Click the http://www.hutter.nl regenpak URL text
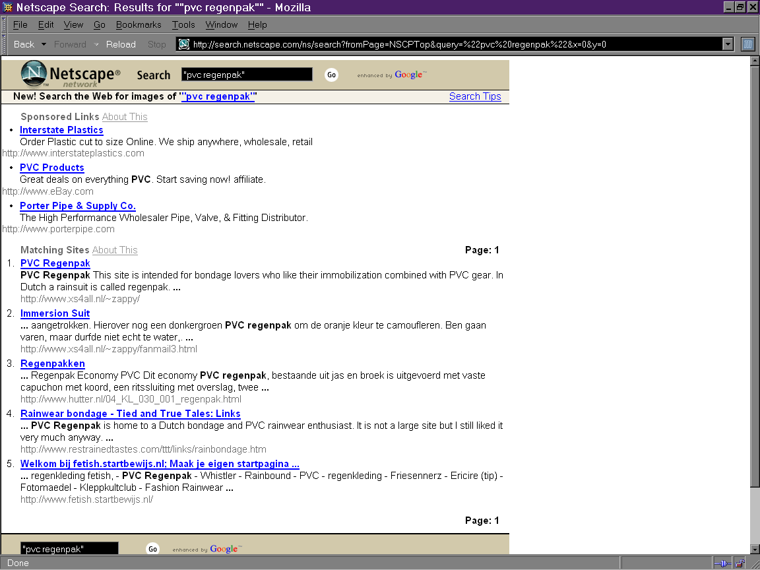This screenshot has width=760, height=570. coord(131,399)
